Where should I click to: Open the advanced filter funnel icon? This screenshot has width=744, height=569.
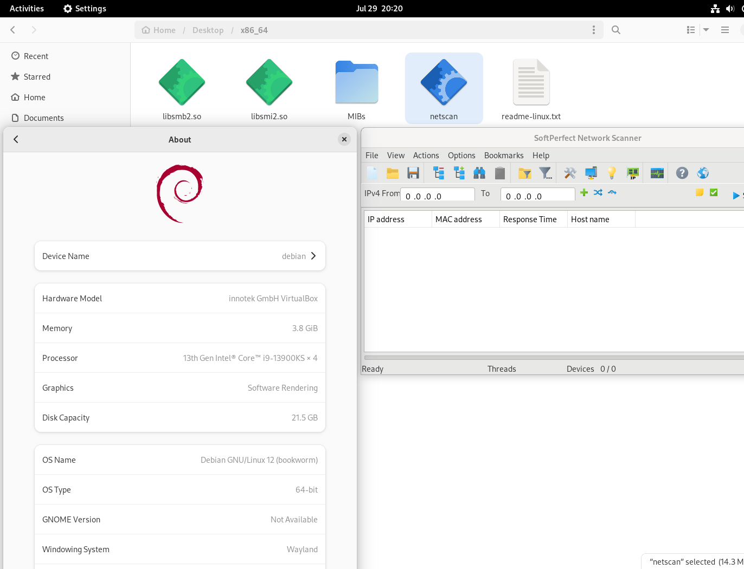coord(546,173)
